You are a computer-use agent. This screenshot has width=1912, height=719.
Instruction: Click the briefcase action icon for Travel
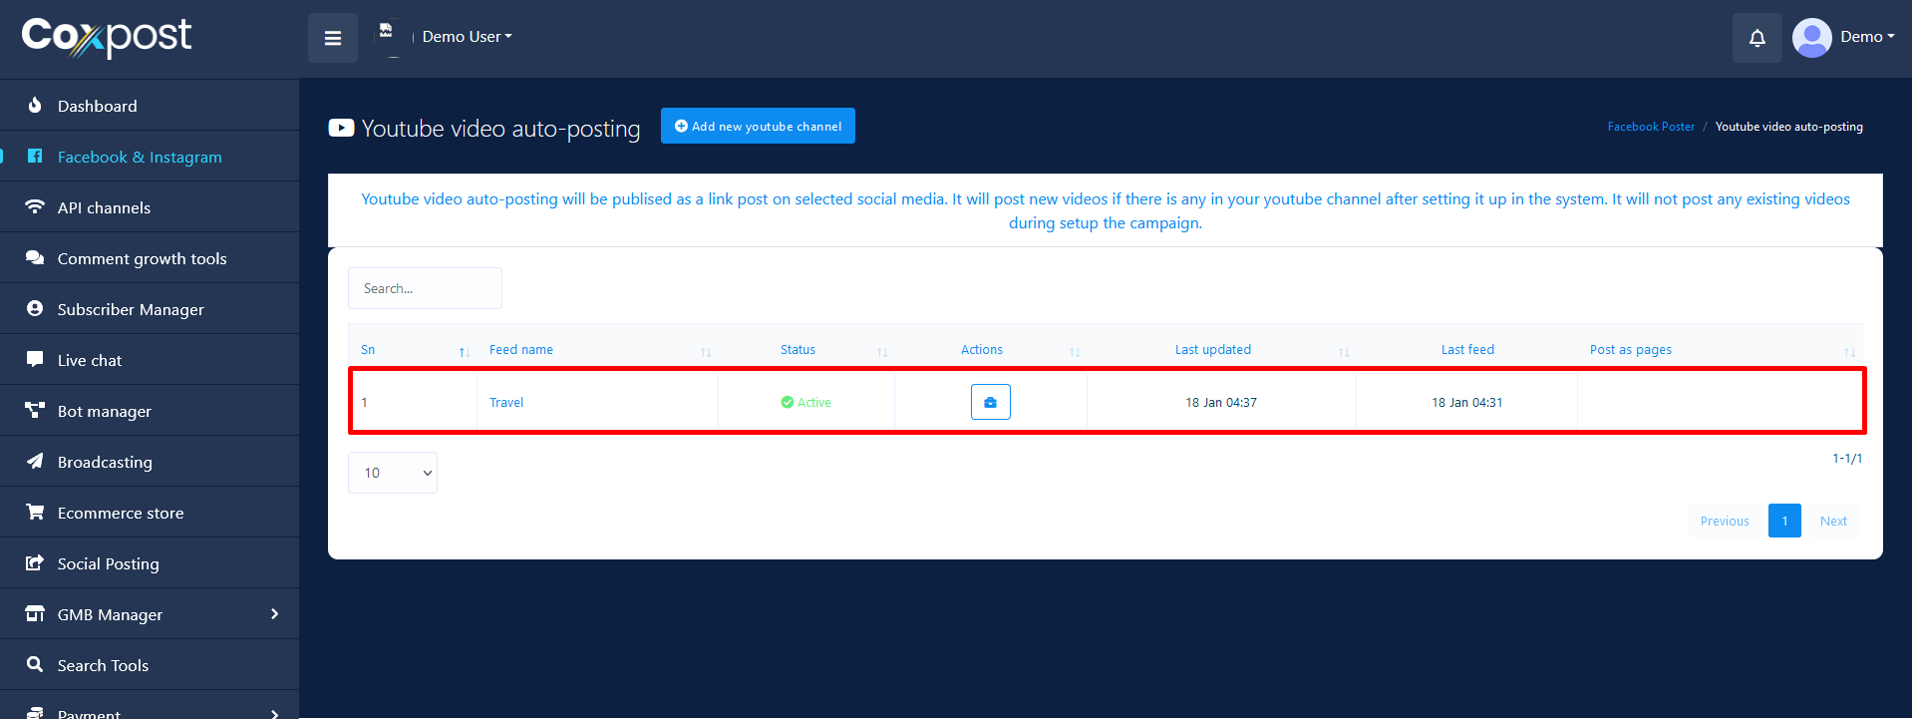(990, 402)
